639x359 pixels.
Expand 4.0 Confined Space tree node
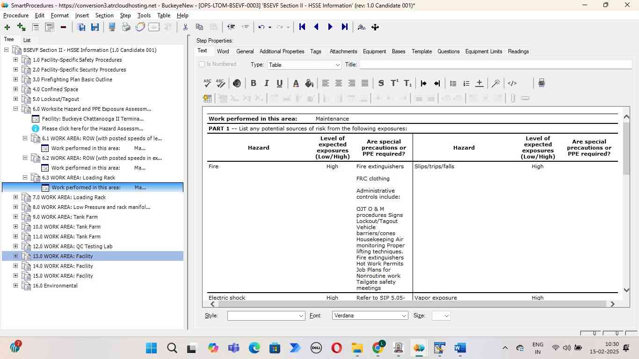click(x=15, y=89)
